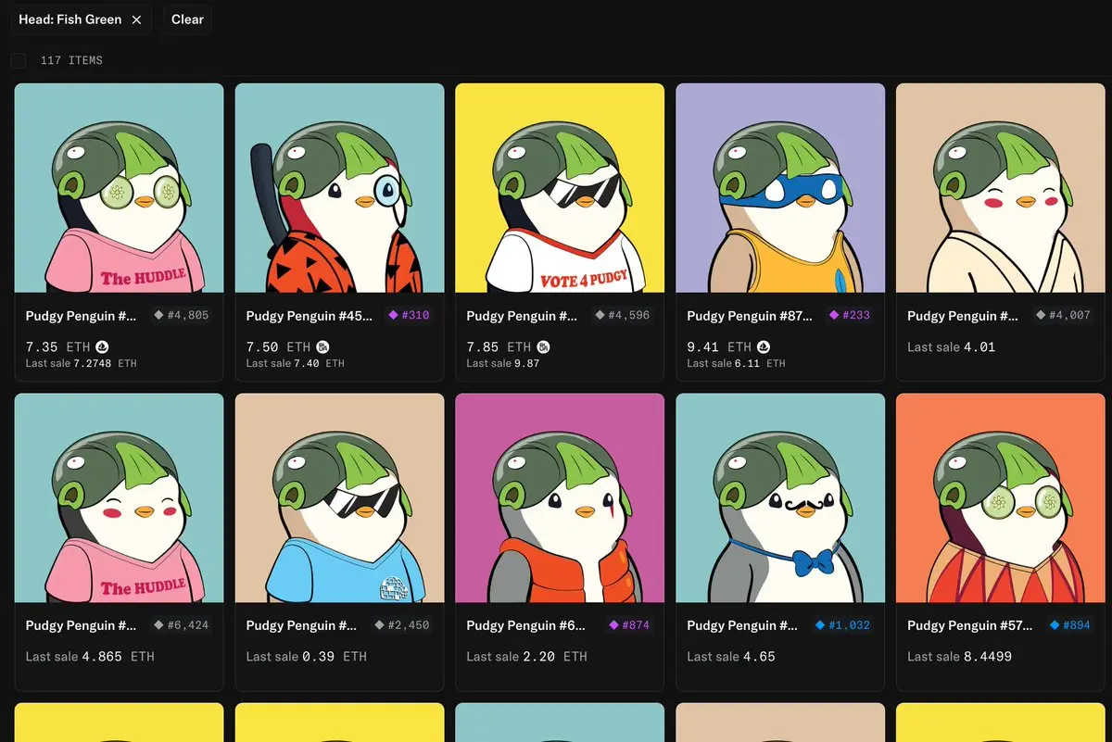Click the Last sale 9.87 text
The image size is (1112, 742).
pyautogui.click(x=503, y=363)
